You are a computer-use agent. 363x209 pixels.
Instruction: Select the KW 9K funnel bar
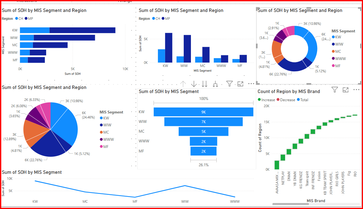point(203,112)
